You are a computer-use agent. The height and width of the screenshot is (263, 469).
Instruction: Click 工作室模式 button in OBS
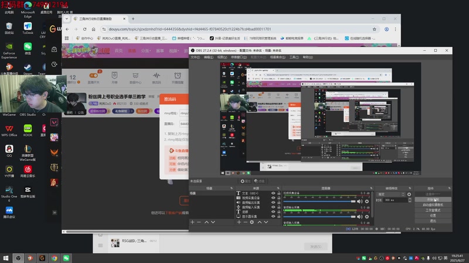[433, 210]
